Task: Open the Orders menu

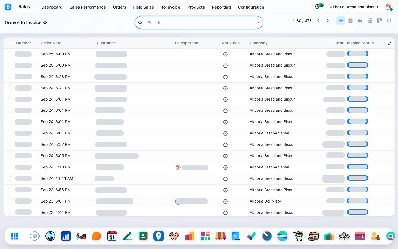Action: pyautogui.click(x=119, y=7)
